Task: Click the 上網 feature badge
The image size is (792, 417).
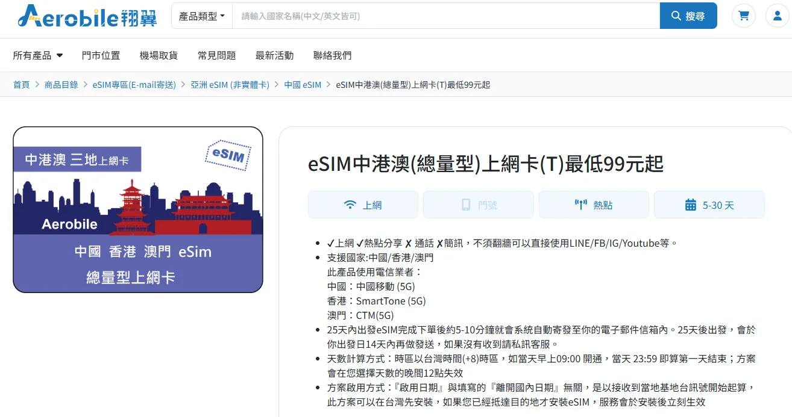Action: [363, 205]
